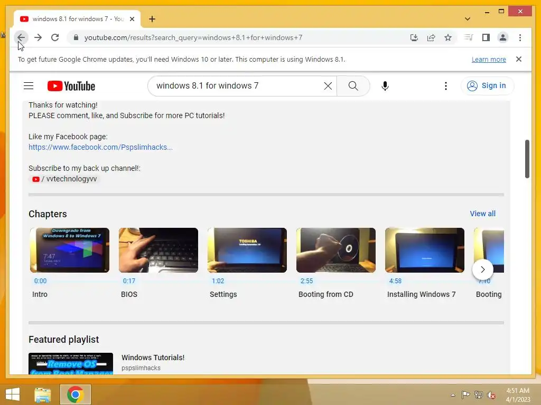541x405 pixels.
Task: Show hidden tray icons arrow
Action: click(453, 395)
